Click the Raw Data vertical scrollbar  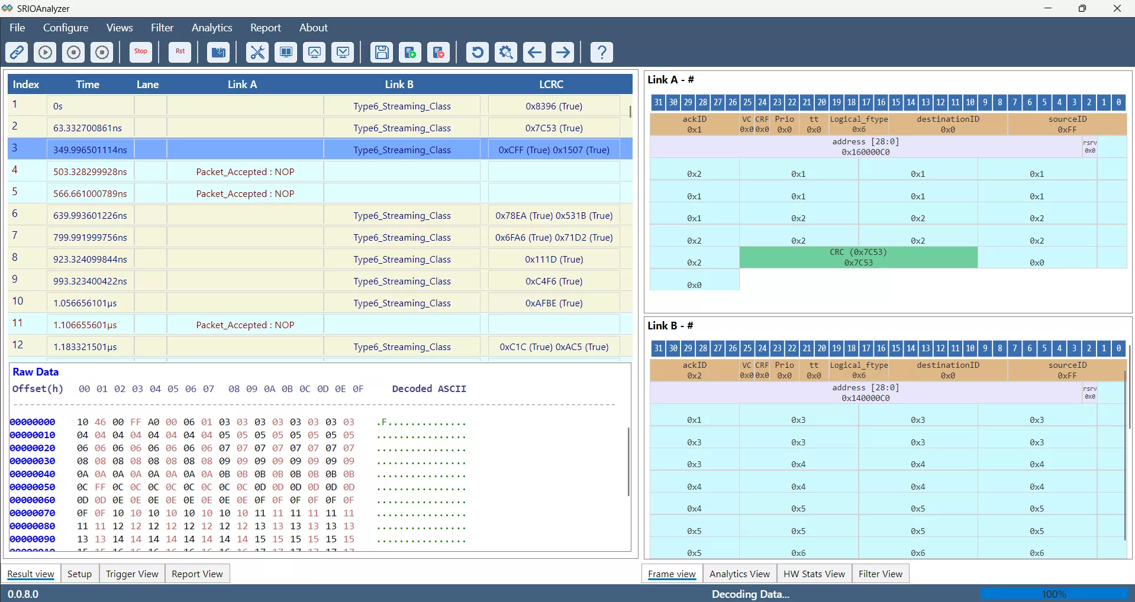click(x=628, y=461)
